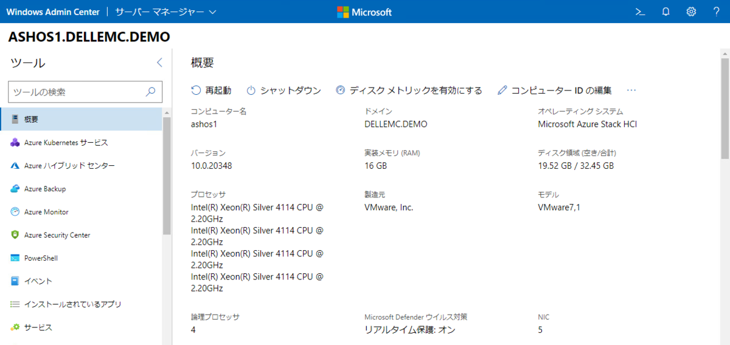
Task: Click 再起動 restart button
Action: coord(211,90)
